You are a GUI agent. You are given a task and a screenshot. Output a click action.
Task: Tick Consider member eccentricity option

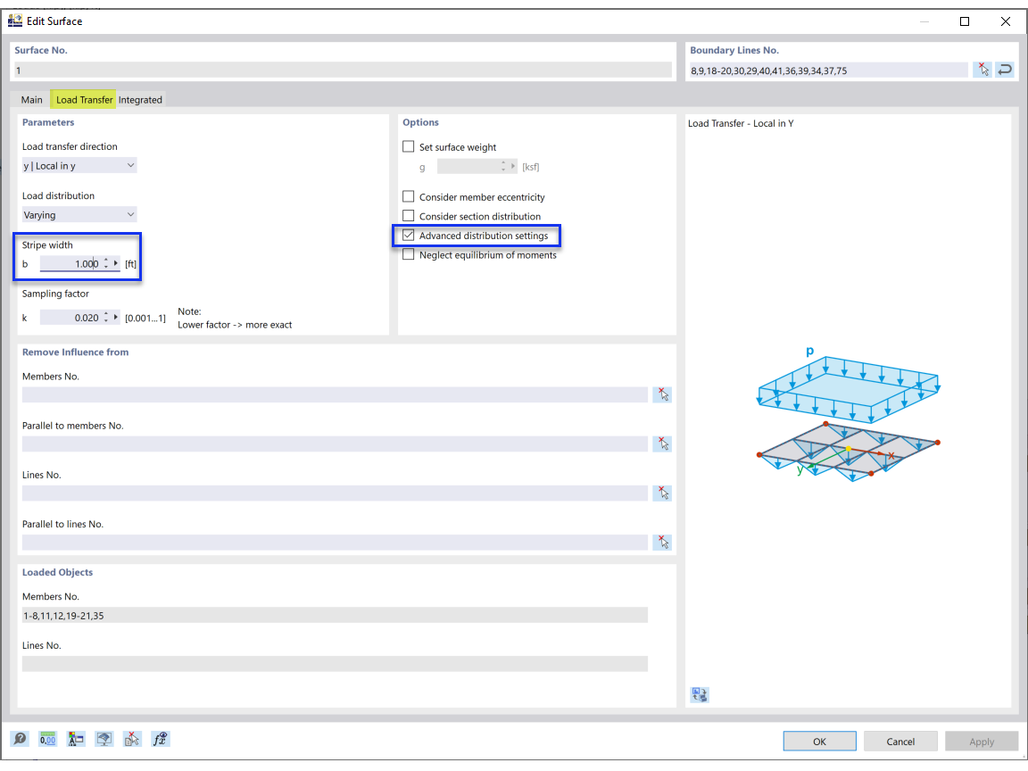click(409, 196)
